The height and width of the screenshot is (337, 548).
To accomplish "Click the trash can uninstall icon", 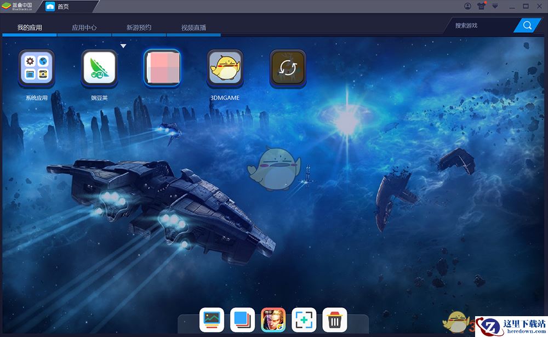I will point(334,319).
